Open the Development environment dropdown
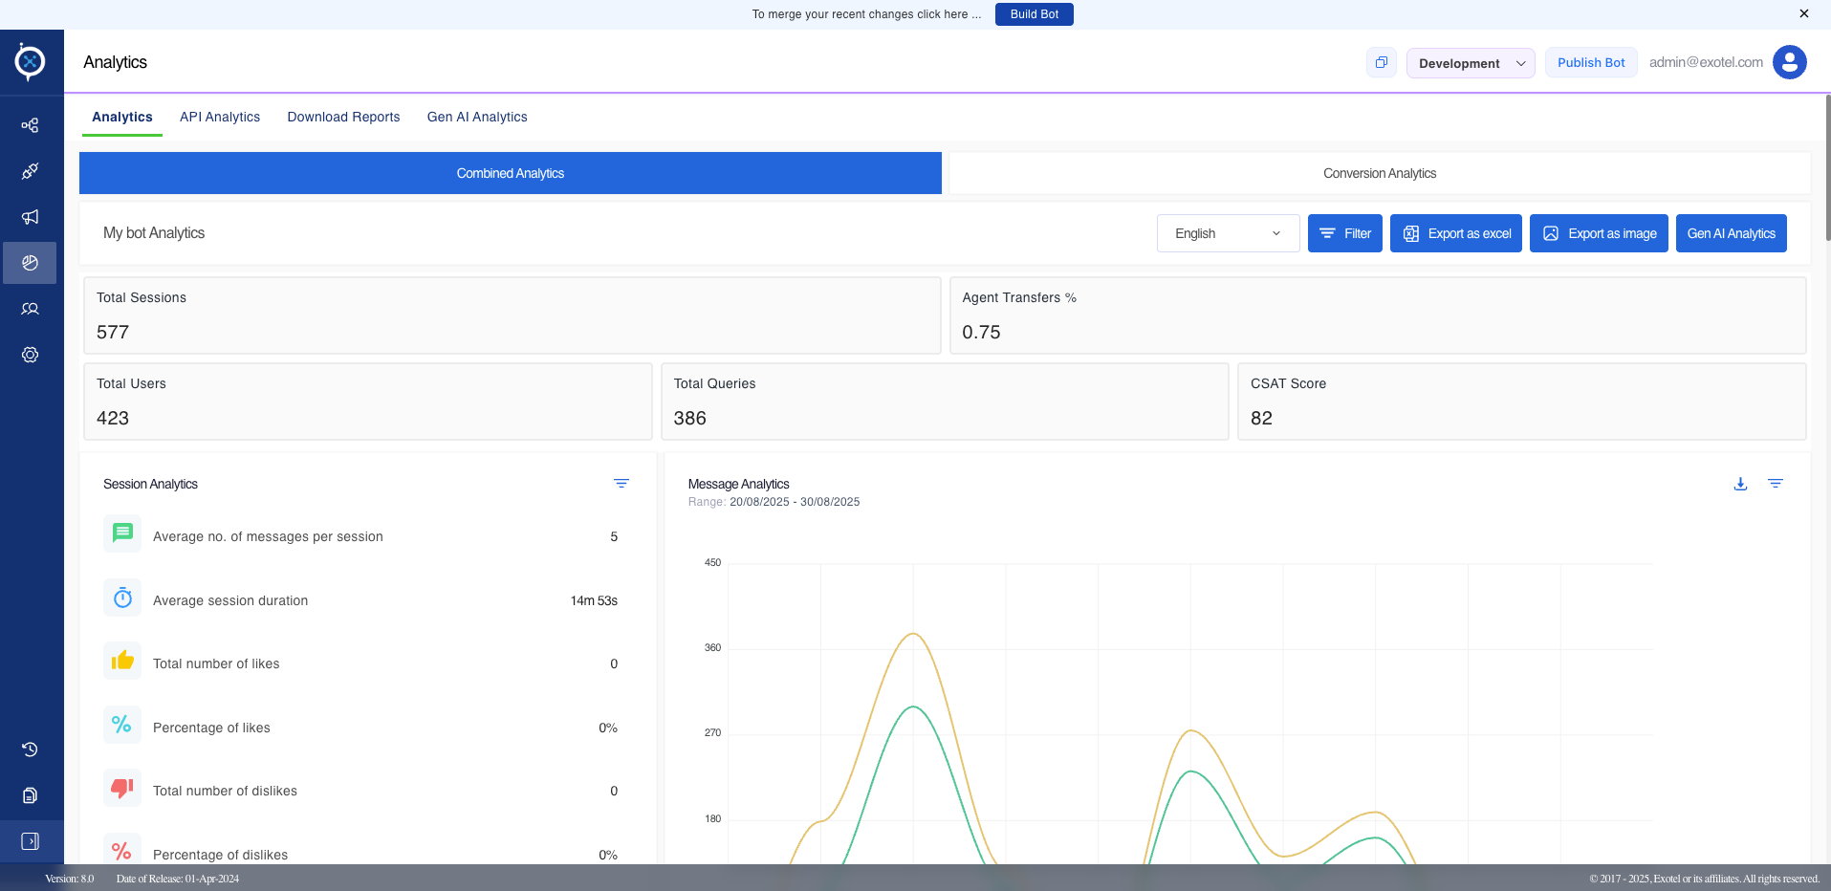Image resolution: width=1831 pixels, height=891 pixels. pyautogui.click(x=1471, y=63)
